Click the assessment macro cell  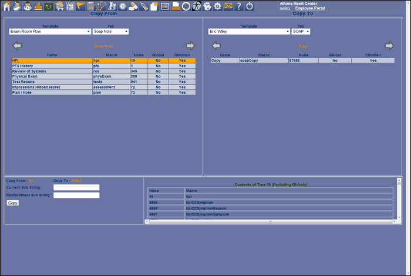point(112,87)
